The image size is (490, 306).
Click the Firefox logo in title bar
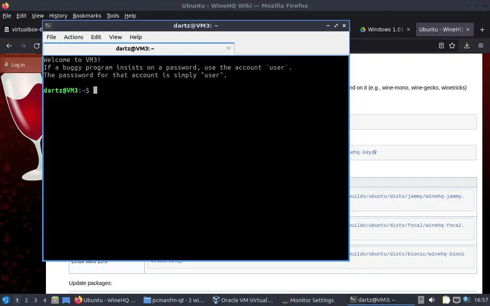tap(5, 5)
